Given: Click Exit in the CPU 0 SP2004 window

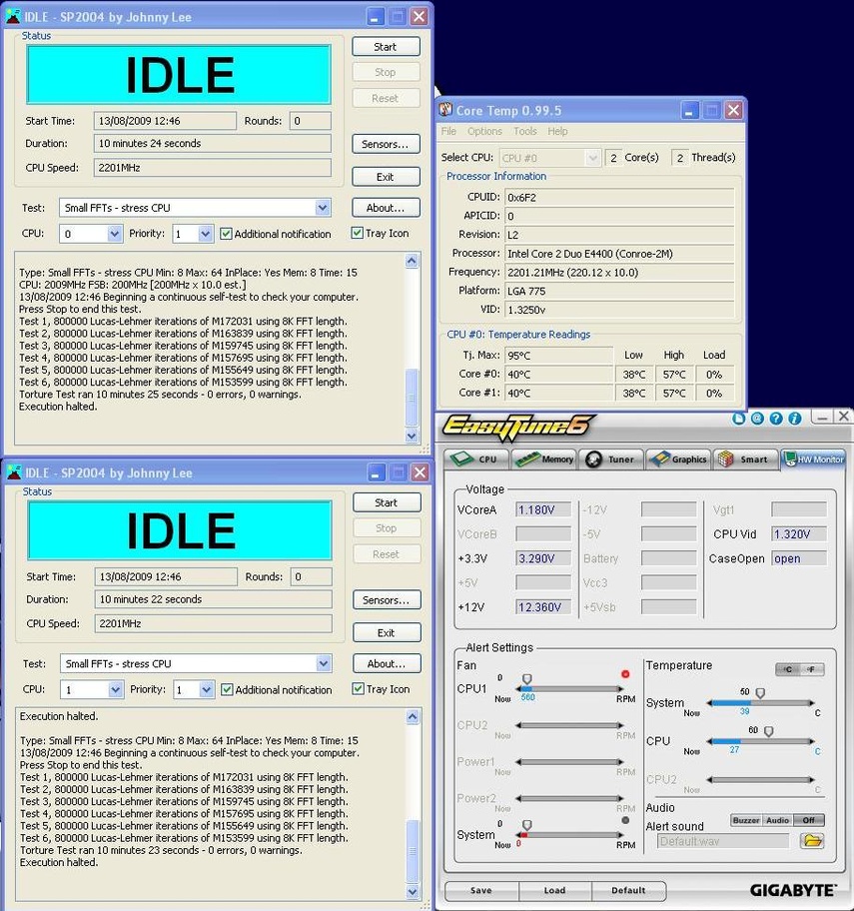Looking at the screenshot, I should (x=386, y=177).
